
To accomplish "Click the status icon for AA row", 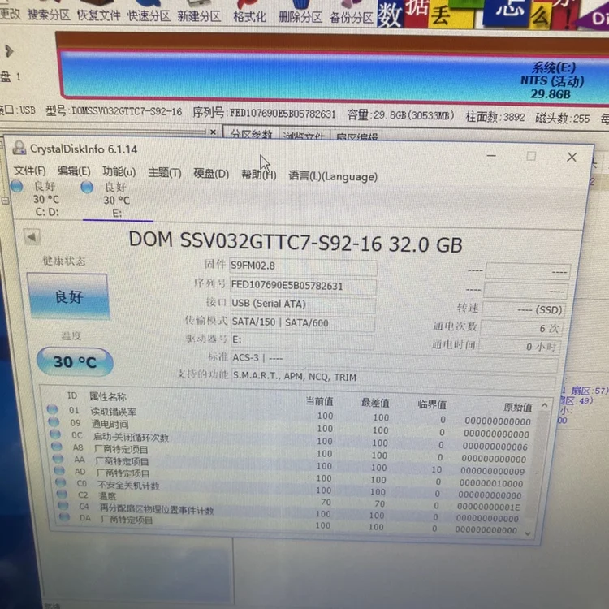I will coord(58,458).
